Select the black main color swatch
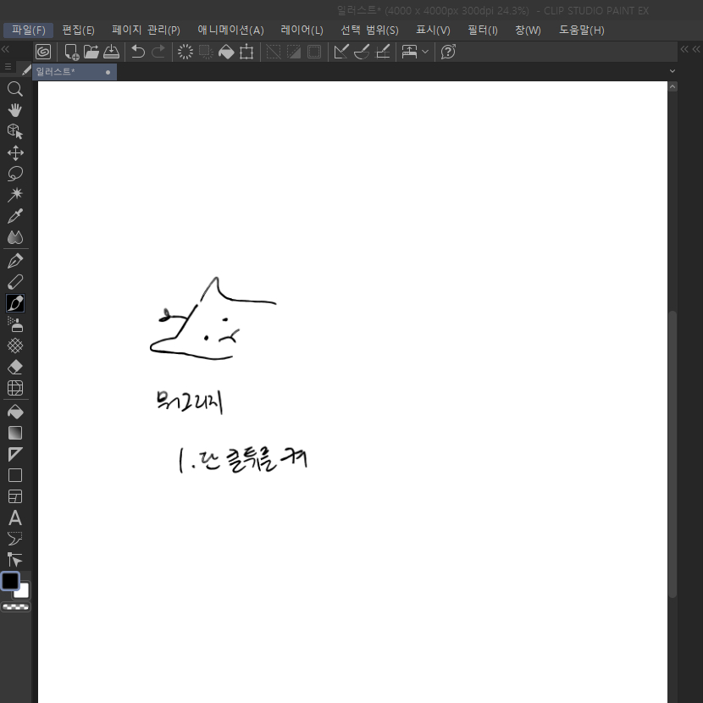This screenshot has width=703, height=703. pyautogui.click(x=10, y=581)
